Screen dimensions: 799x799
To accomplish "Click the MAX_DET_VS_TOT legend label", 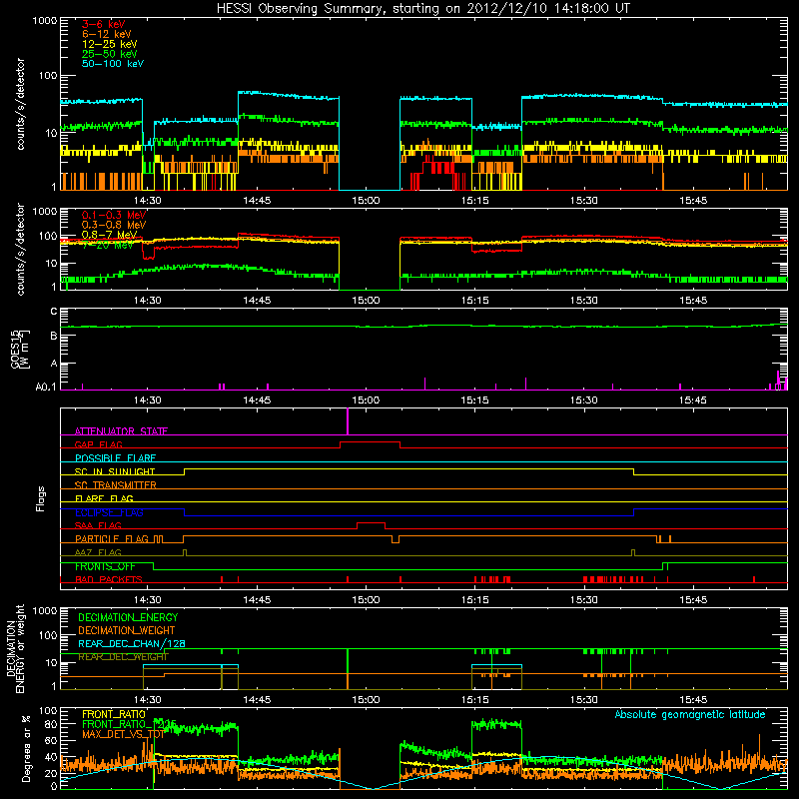I will 123,734.
